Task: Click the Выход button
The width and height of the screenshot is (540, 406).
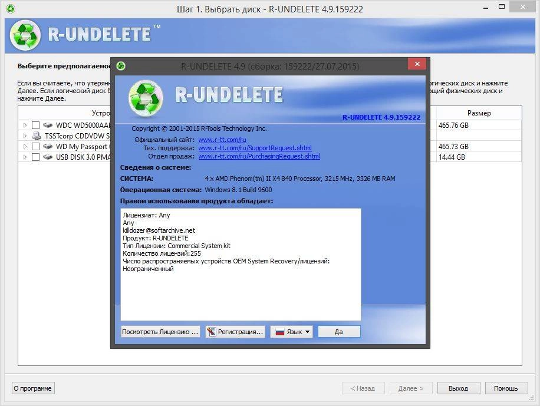Action: 459,388
